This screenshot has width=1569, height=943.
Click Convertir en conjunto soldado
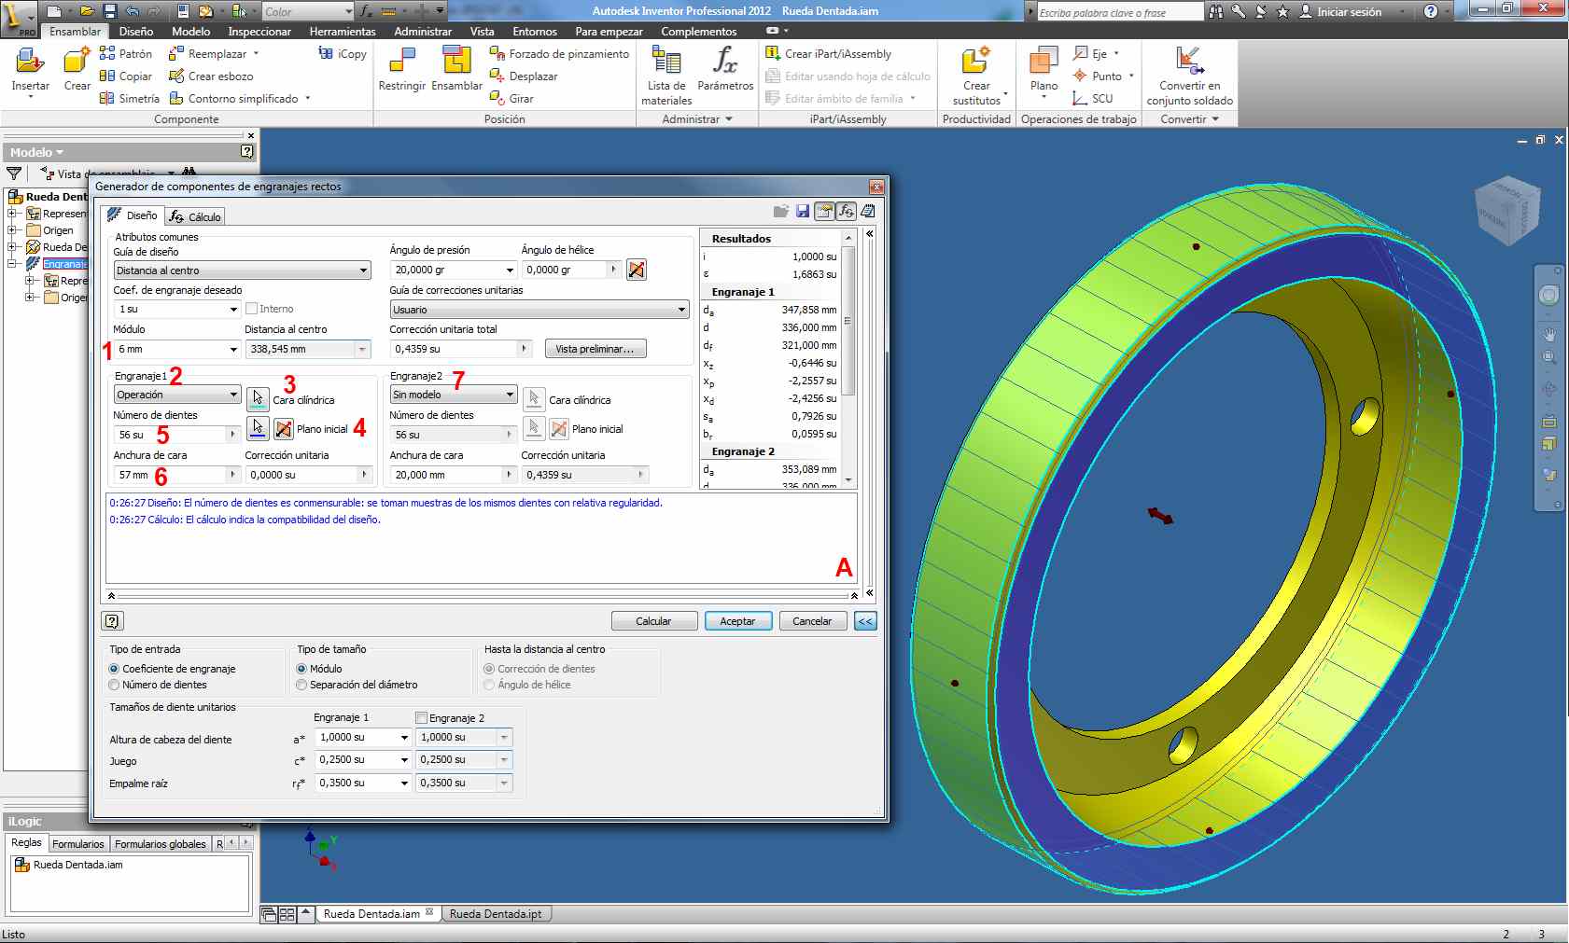1189,75
